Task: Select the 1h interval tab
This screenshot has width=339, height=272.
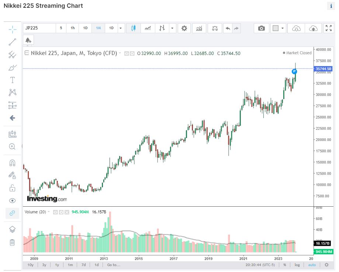Action: (73, 28)
